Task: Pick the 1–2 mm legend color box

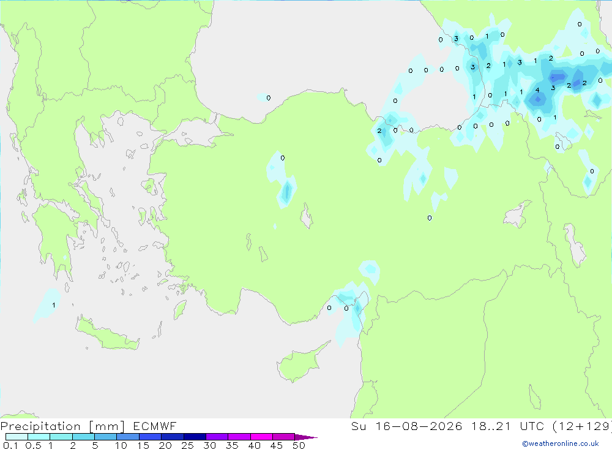Action: (x=61, y=437)
